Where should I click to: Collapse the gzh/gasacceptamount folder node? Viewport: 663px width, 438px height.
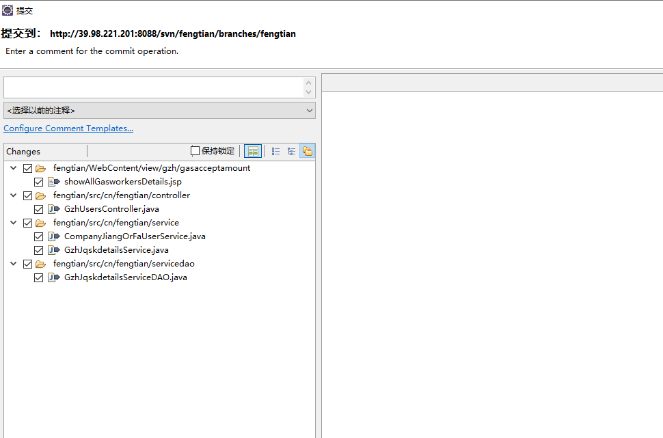pyautogui.click(x=14, y=168)
